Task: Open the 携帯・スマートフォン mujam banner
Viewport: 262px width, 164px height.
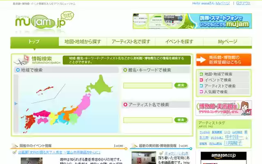Action: click(192, 21)
